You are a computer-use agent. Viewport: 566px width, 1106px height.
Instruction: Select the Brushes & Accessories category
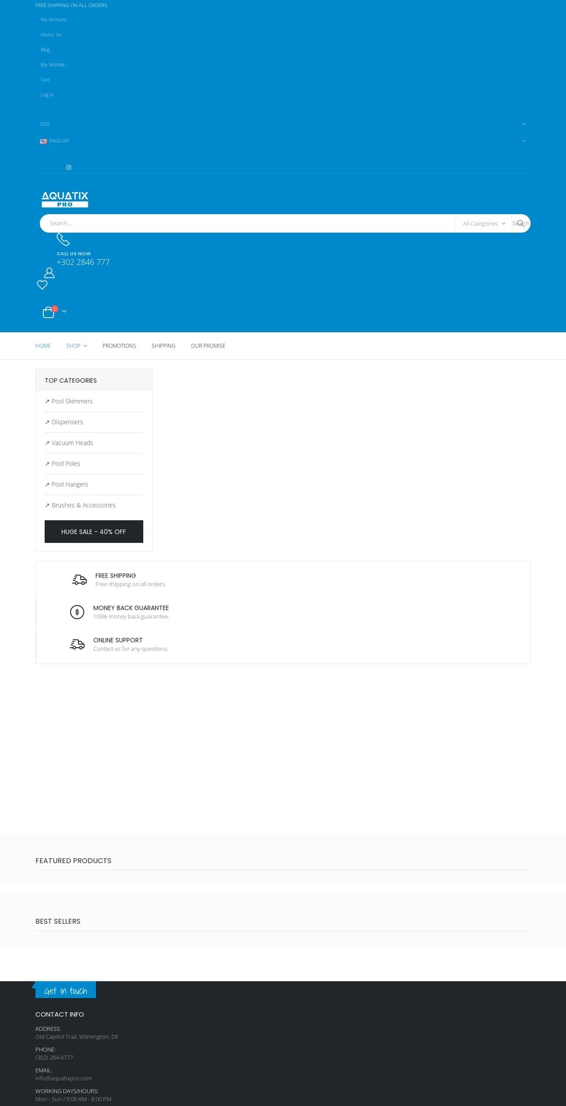[83, 506]
